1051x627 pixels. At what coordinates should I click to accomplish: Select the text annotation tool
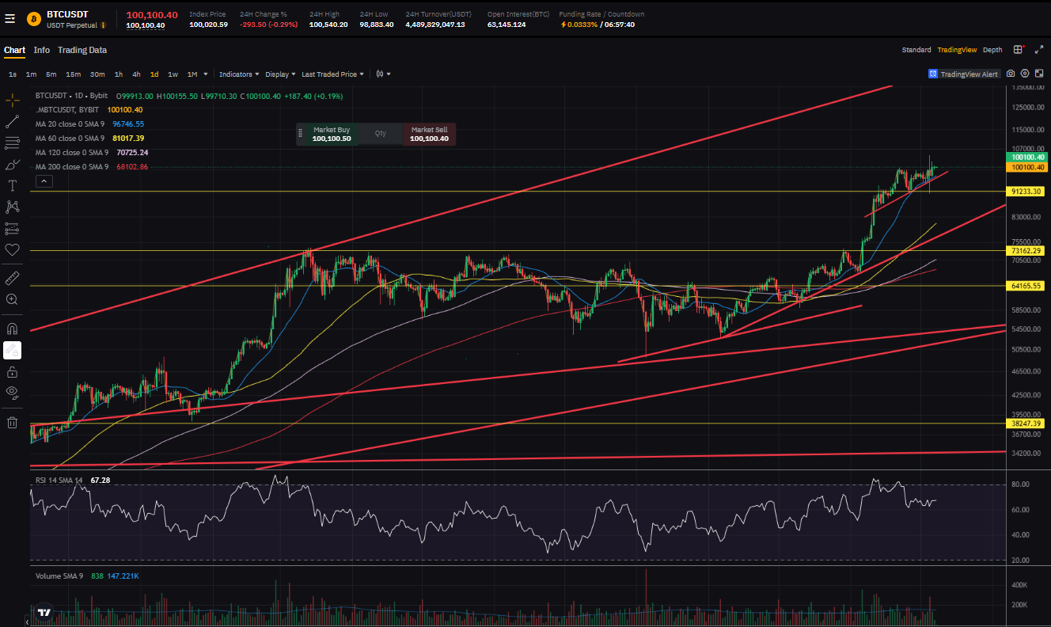[12, 186]
